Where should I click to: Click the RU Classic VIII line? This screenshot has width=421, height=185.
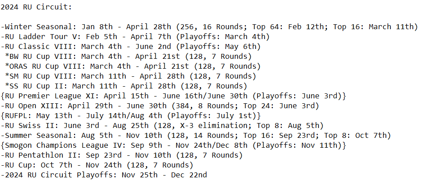coord(130,47)
